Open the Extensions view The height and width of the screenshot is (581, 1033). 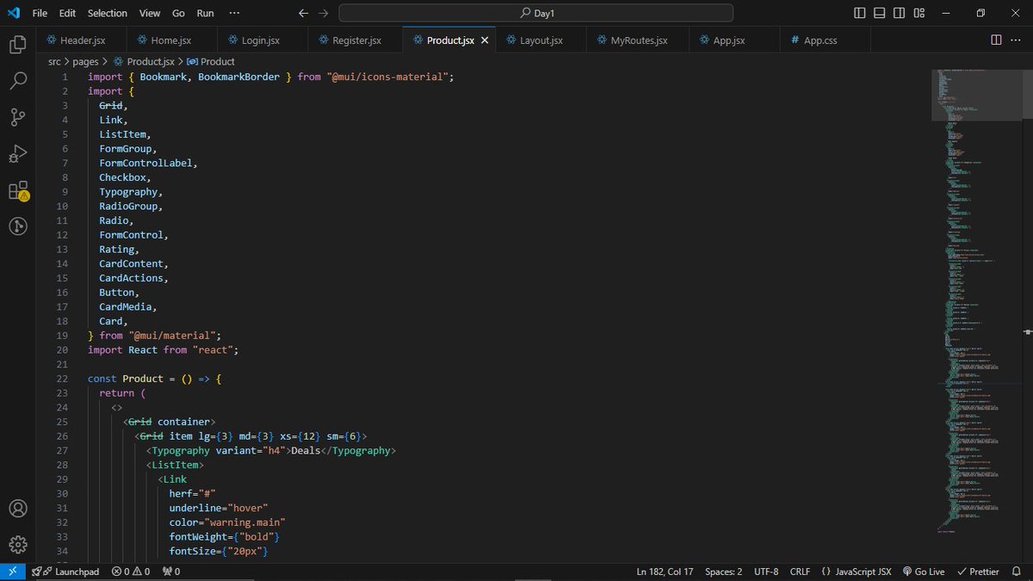18,190
